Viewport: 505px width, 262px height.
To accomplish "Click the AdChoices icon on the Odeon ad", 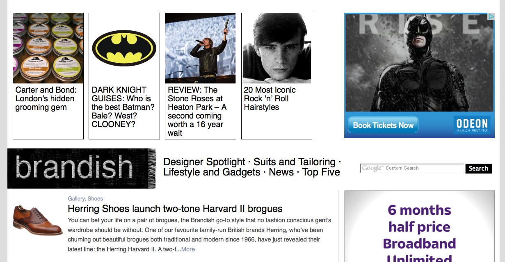I will 491,17.
